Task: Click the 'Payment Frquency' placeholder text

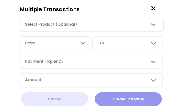Action: (44, 61)
